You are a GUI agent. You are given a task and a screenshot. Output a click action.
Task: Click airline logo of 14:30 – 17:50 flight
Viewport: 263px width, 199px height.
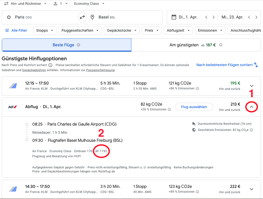[x=13, y=189]
